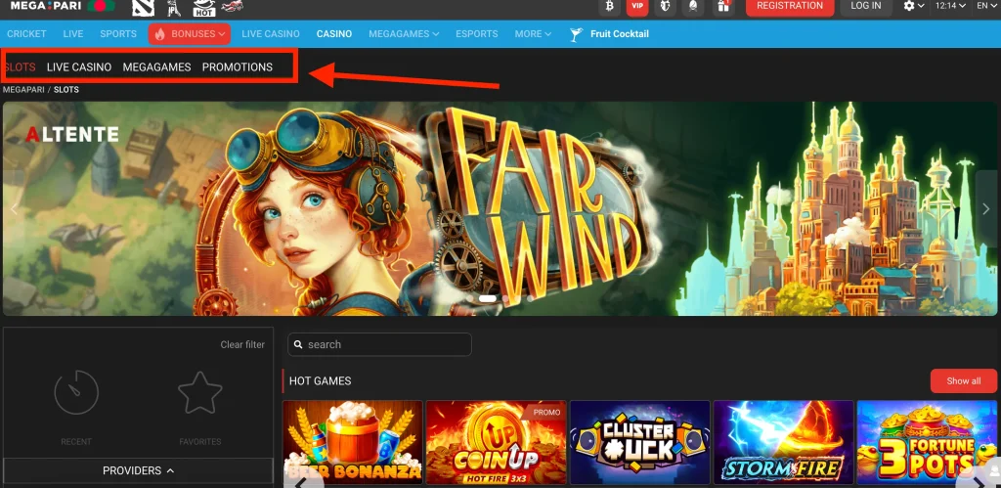Select the Bangladesh flag icon
Screen dimensions: 1001x488
click(x=101, y=5)
